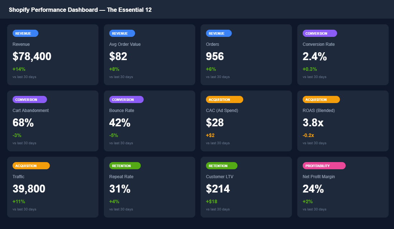Select the 42% bounce rate value
The height and width of the screenshot is (229, 394).
tap(120, 122)
